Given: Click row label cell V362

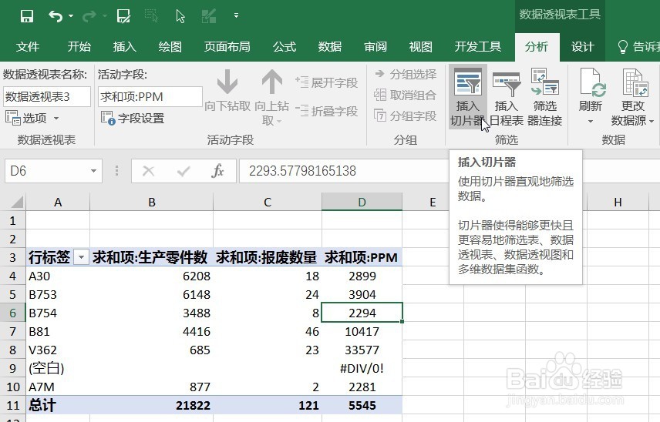Looking at the screenshot, I should click(58, 350).
